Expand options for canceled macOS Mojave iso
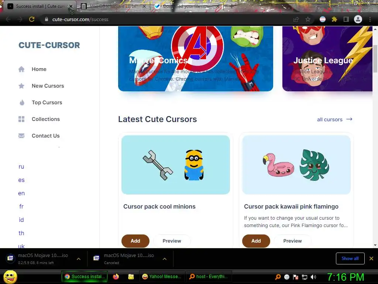 click(x=165, y=259)
